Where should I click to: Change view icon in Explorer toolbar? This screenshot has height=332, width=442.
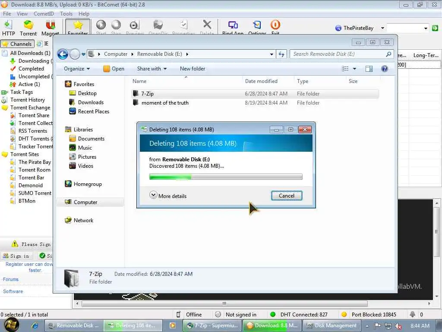[345, 69]
